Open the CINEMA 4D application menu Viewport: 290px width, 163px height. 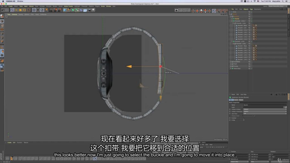point(10,1)
